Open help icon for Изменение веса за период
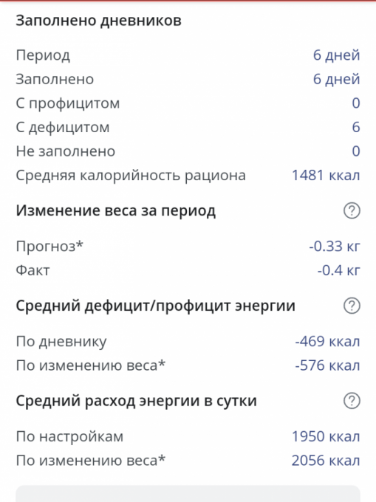 click(x=352, y=210)
